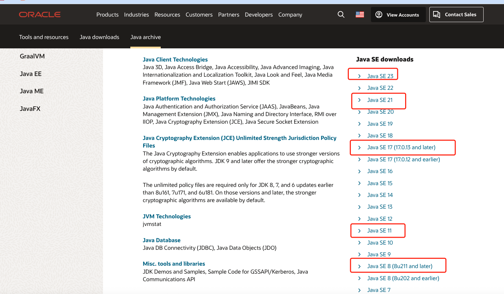Click chevron beside Java SE 19

[360, 124]
